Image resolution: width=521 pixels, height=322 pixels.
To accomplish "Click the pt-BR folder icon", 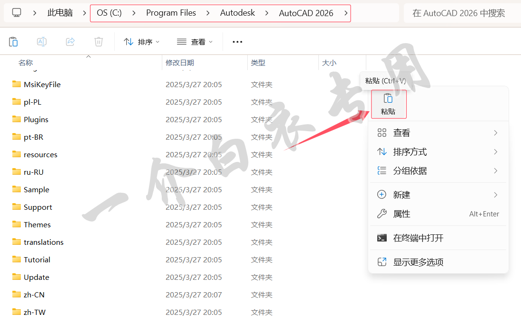I will click(x=16, y=137).
